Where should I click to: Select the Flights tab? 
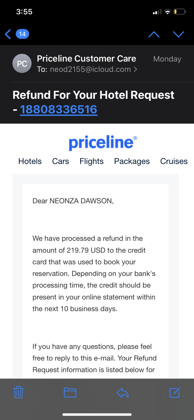tap(92, 161)
